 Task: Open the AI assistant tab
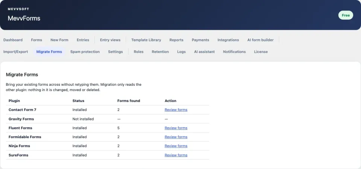pyautogui.click(x=205, y=52)
